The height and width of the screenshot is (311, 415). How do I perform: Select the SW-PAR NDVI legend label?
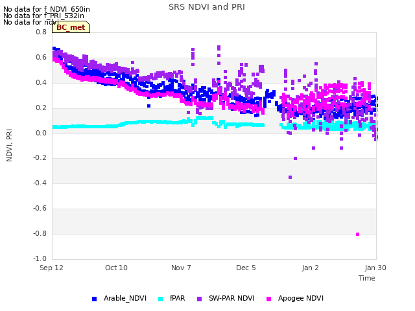(x=231, y=298)
